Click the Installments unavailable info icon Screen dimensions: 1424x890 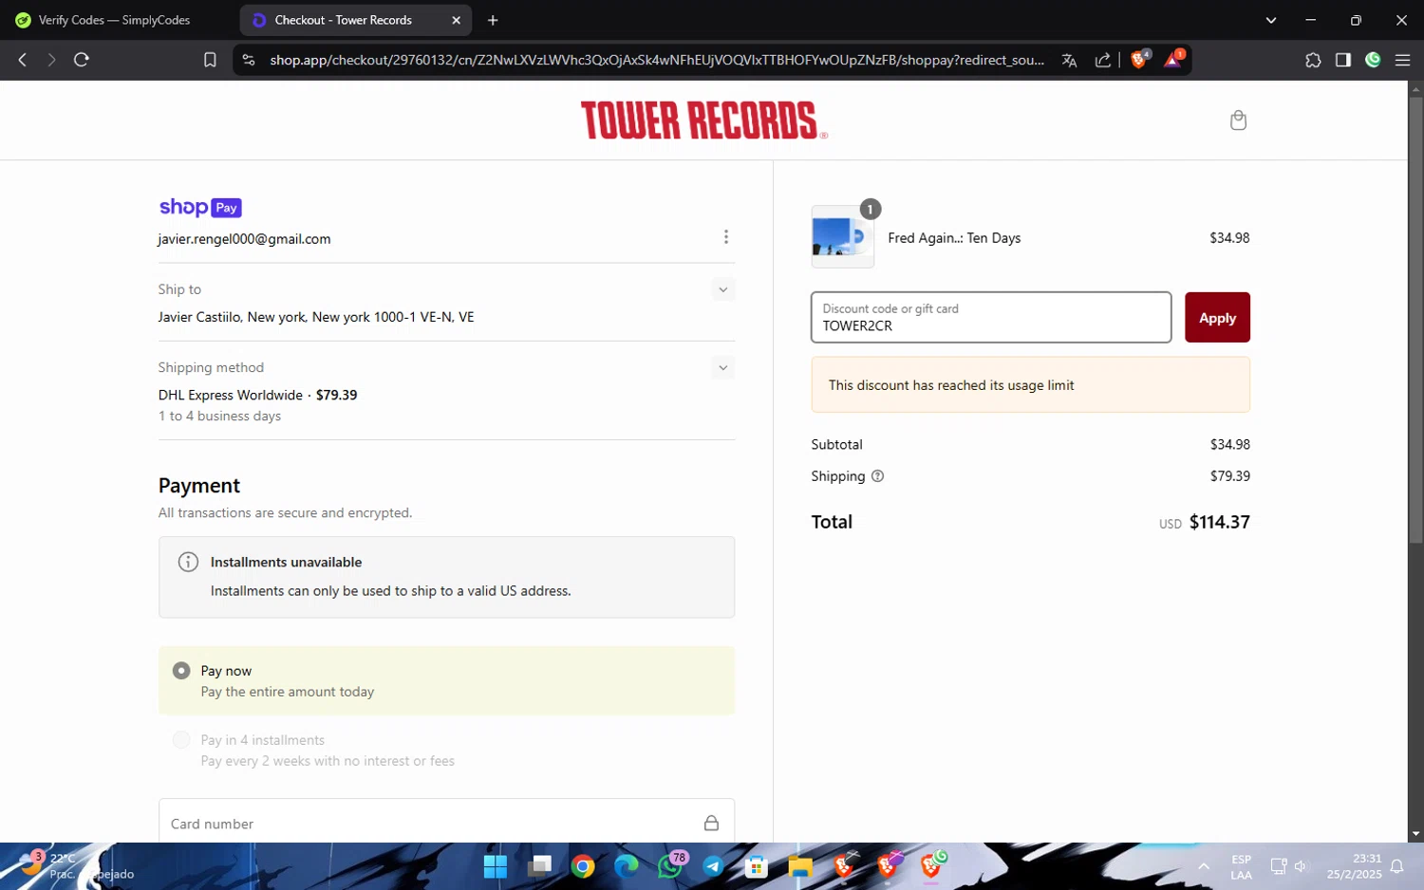[188, 562]
